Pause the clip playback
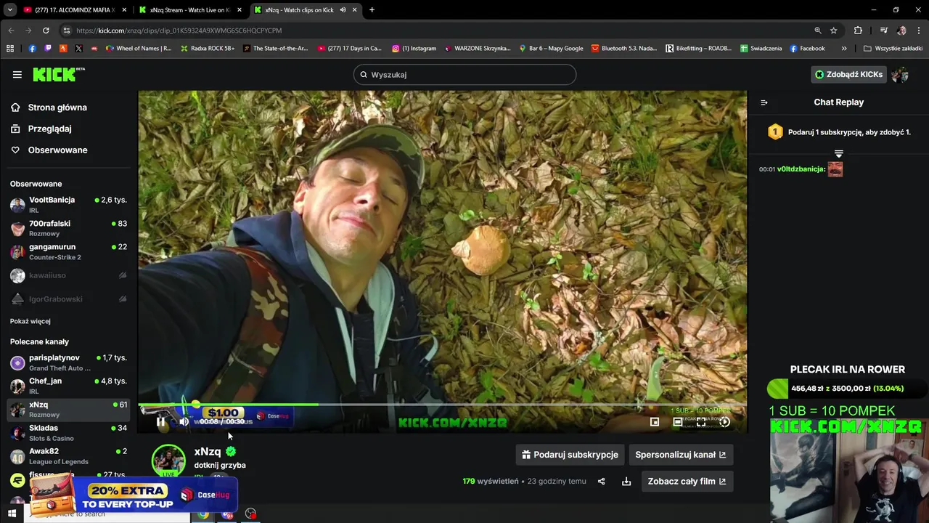This screenshot has width=929, height=523. (x=160, y=421)
